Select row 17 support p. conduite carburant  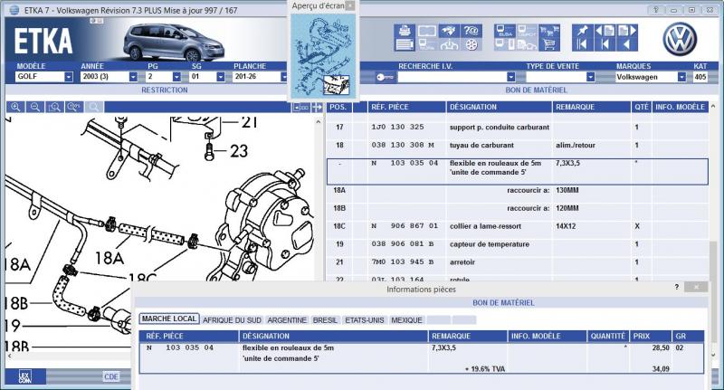pyautogui.click(x=517, y=127)
